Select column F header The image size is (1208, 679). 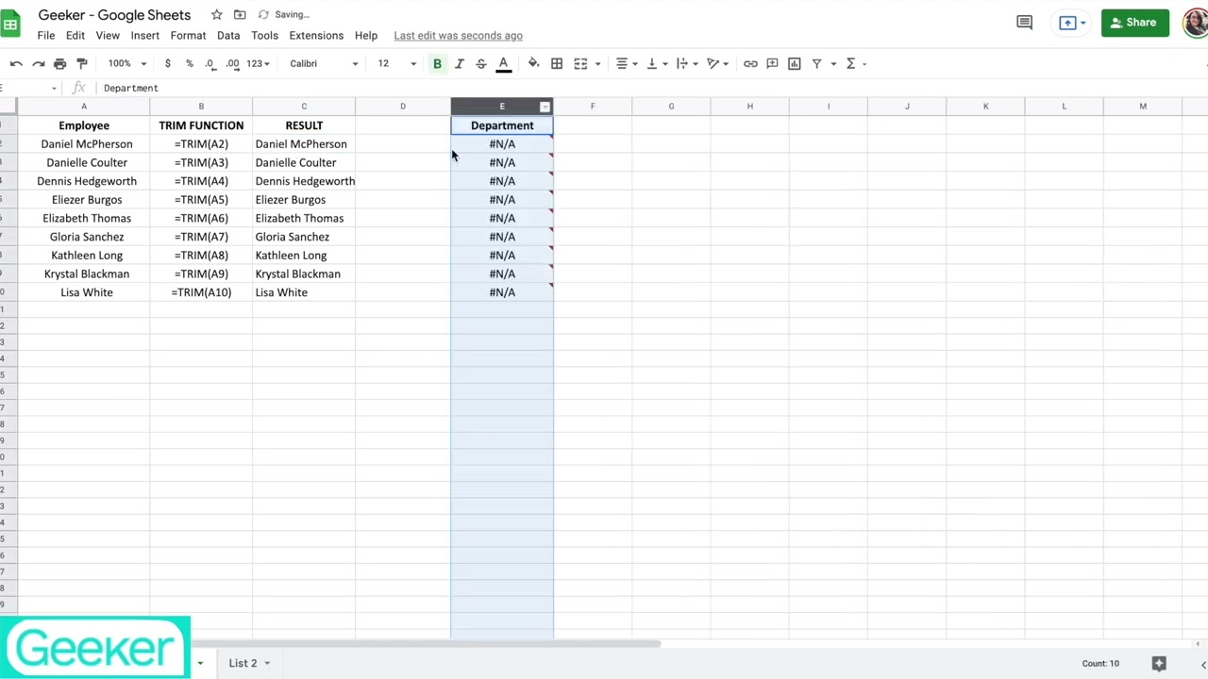point(593,106)
